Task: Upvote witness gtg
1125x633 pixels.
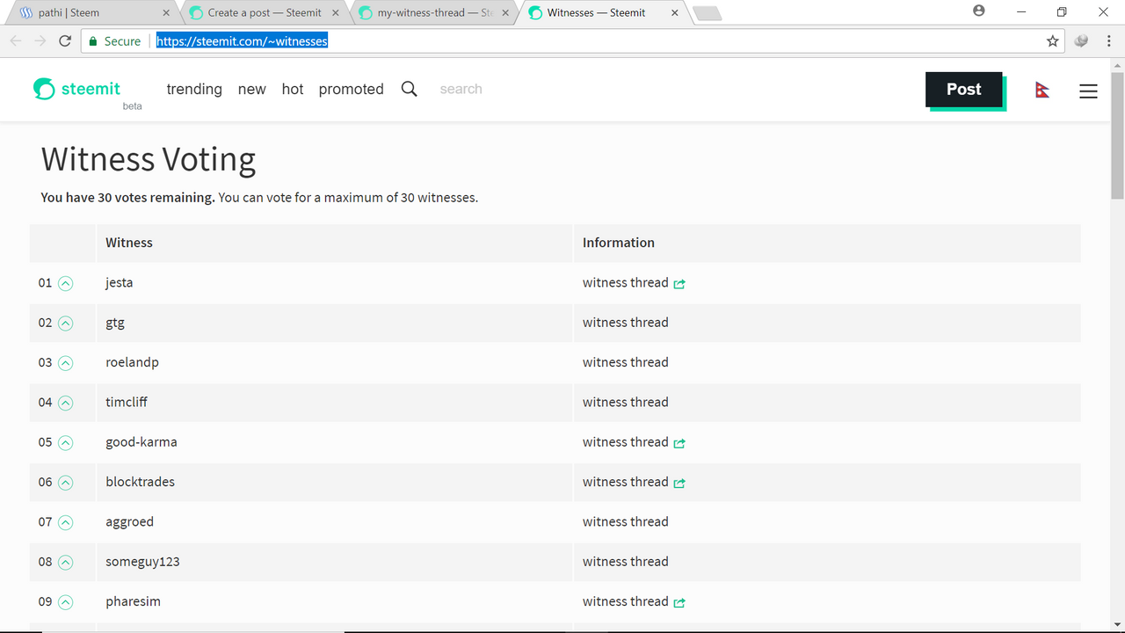Action: (x=65, y=323)
